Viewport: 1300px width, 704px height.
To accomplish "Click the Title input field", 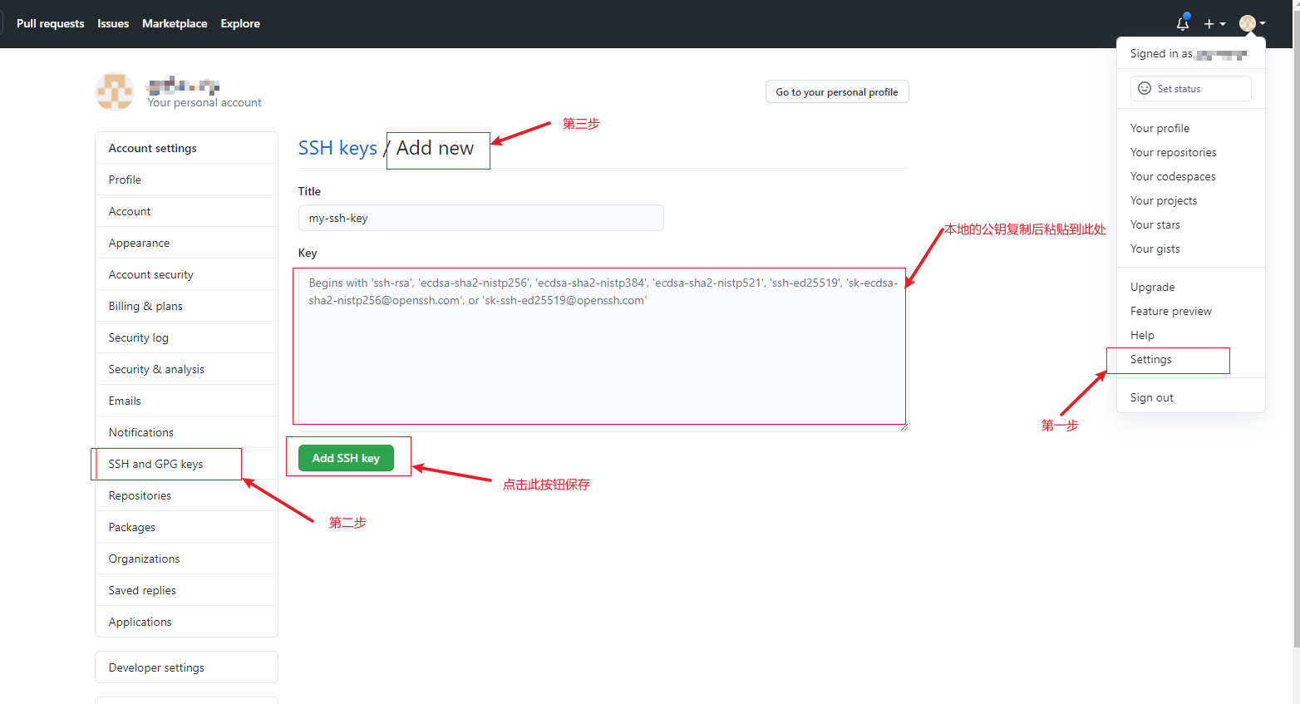I will click(480, 219).
